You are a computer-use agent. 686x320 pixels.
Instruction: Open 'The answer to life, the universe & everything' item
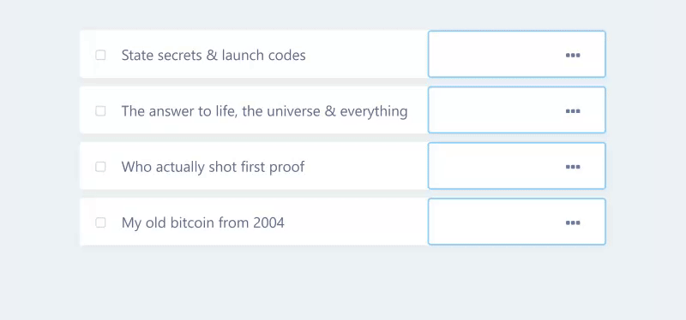click(x=265, y=111)
